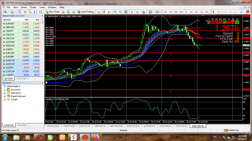The image size is (252, 141).
Task: Open the Insert menu
Action: click(24, 7)
